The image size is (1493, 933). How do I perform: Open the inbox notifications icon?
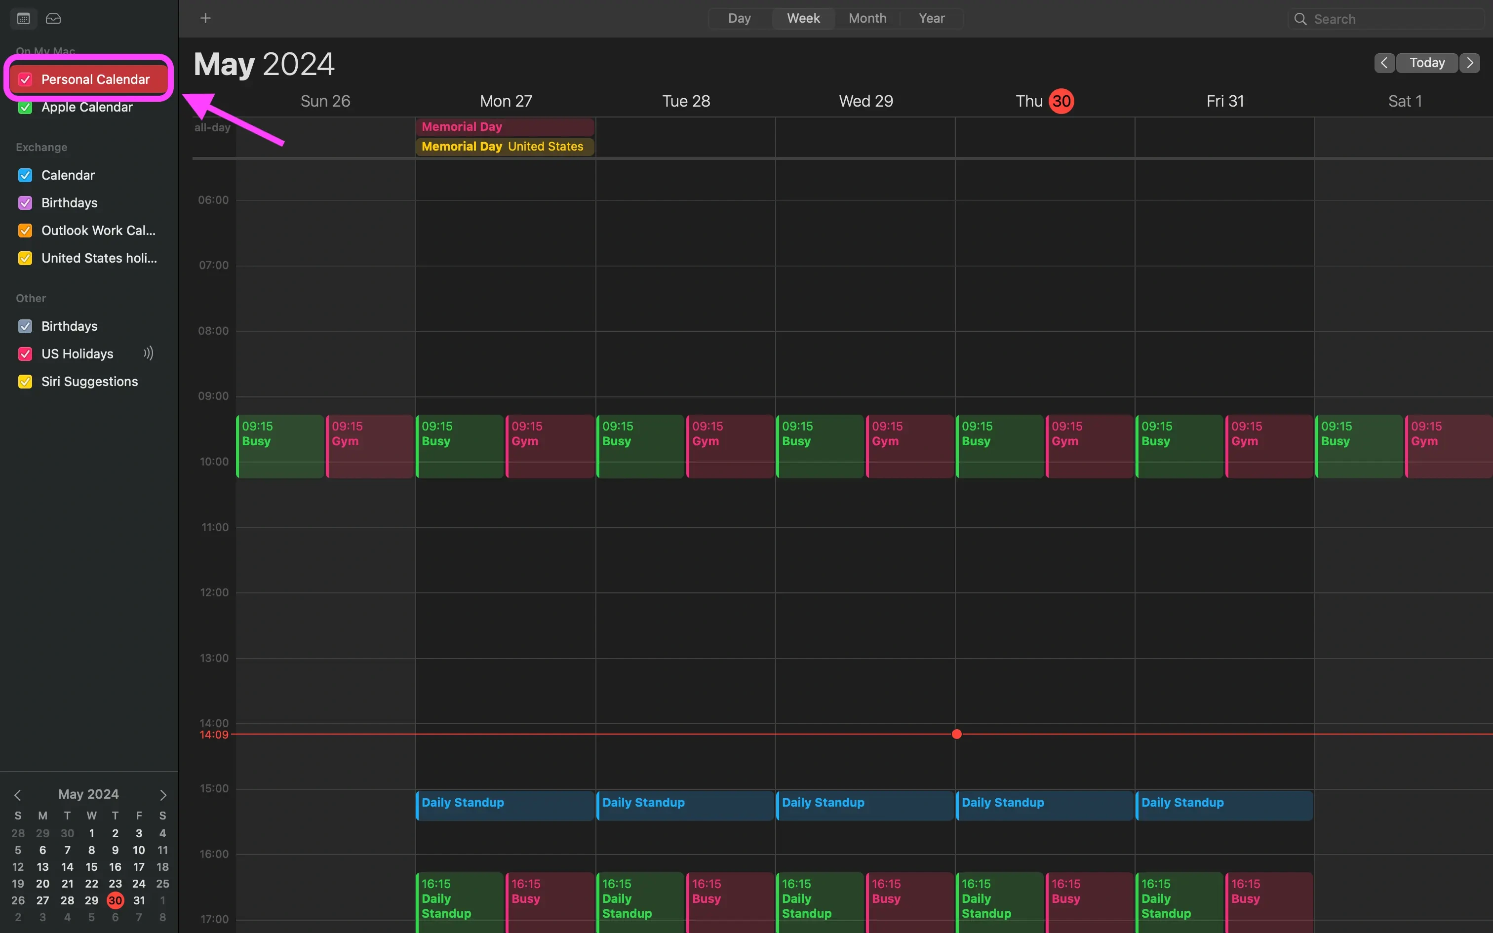pyautogui.click(x=54, y=19)
